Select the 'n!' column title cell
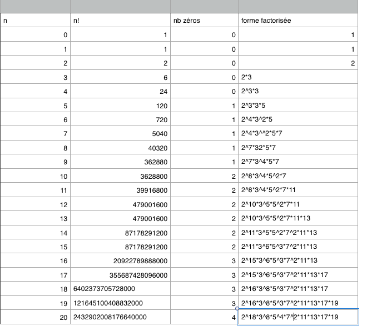372x326 pixels. [x=120, y=21]
